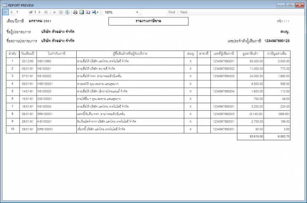307x203 pixels.
Task: Click goods value 24,000.00
Action: click(256, 76)
